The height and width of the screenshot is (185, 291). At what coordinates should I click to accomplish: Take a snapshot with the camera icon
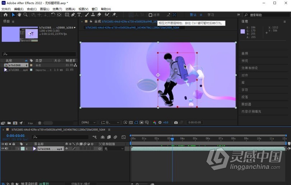click(176, 122)
